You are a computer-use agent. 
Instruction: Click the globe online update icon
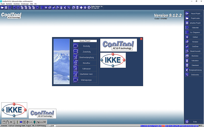[x=89, y=8]
